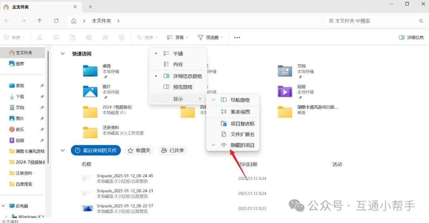Open Snipaste_2025-01-12_08-22-57 thumbnail

[87, 208]
